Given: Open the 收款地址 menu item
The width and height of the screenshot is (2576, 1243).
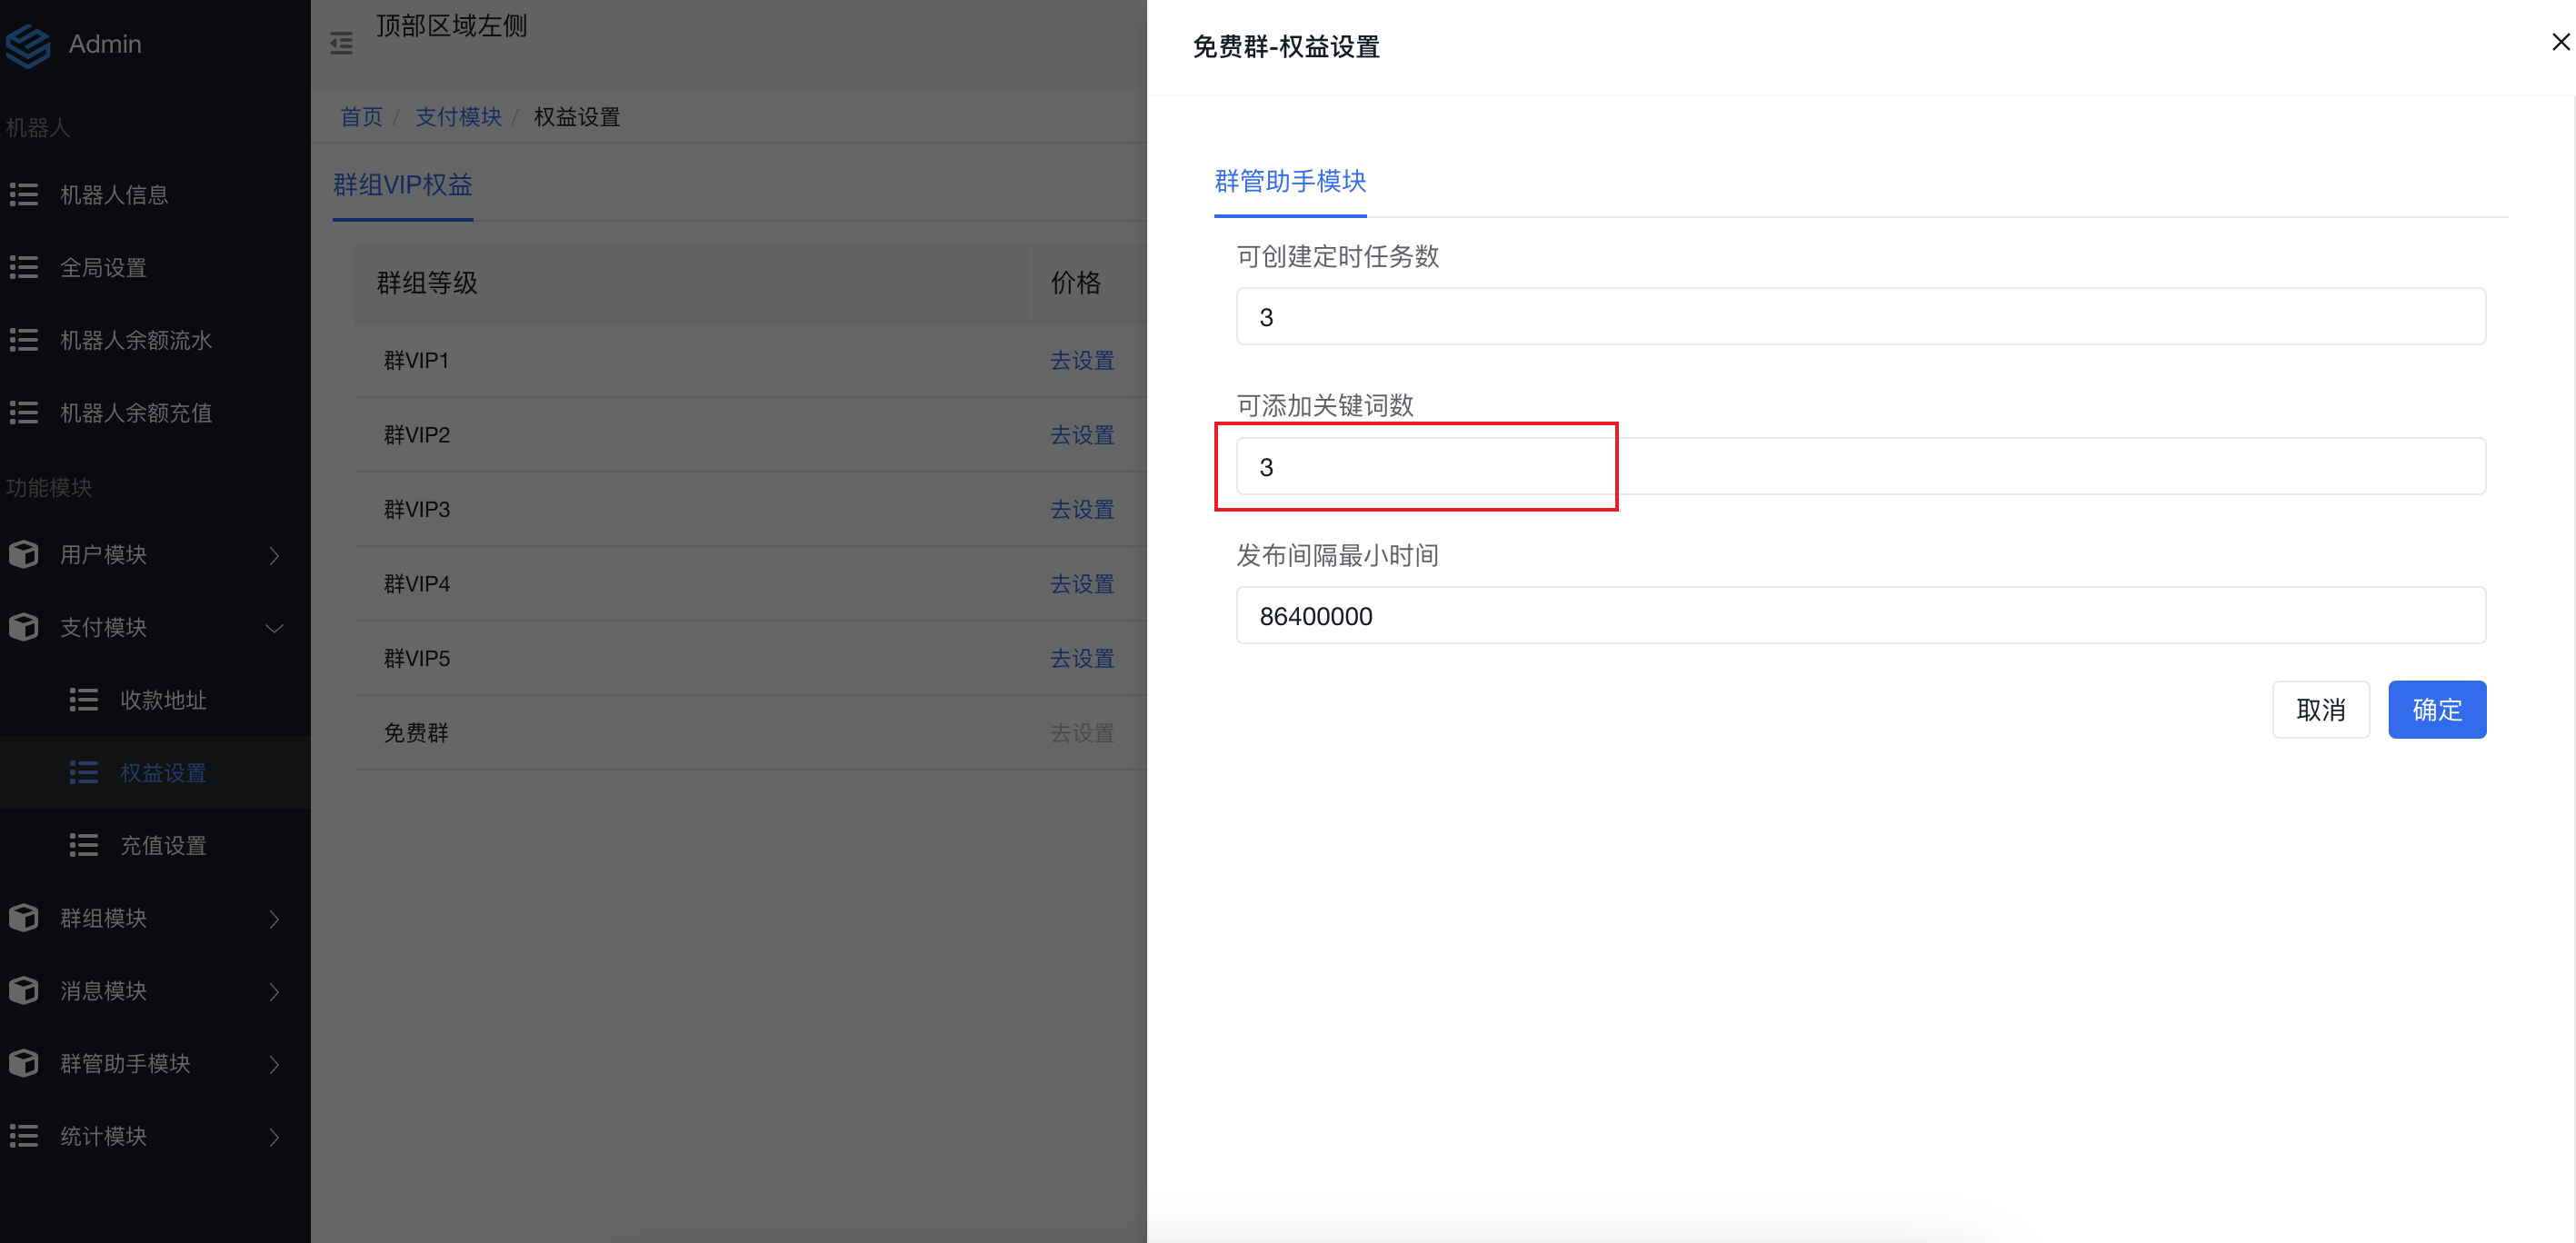Looking at the screenshot, I should 163,700.
